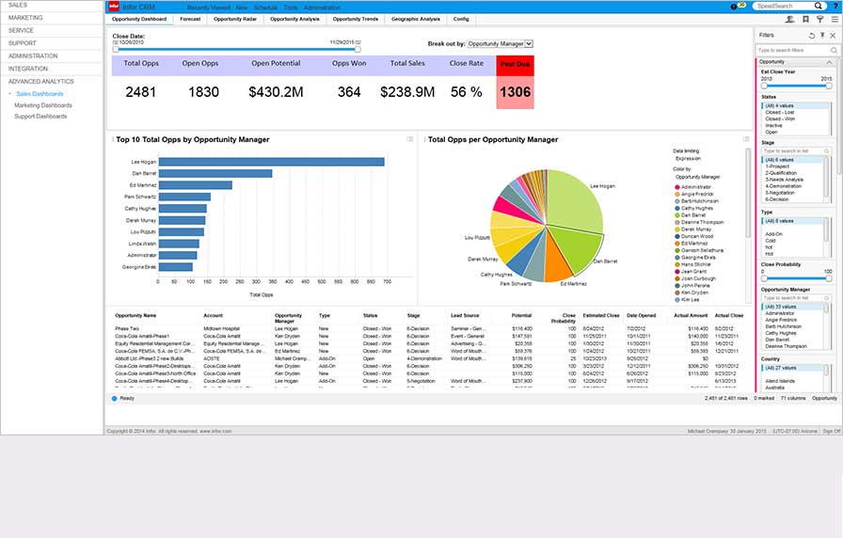Open the hamburger menu icon

(834, 19)
